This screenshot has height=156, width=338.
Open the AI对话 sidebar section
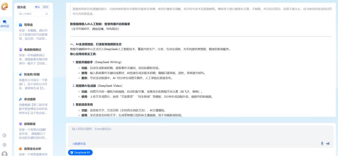[5, 24]
